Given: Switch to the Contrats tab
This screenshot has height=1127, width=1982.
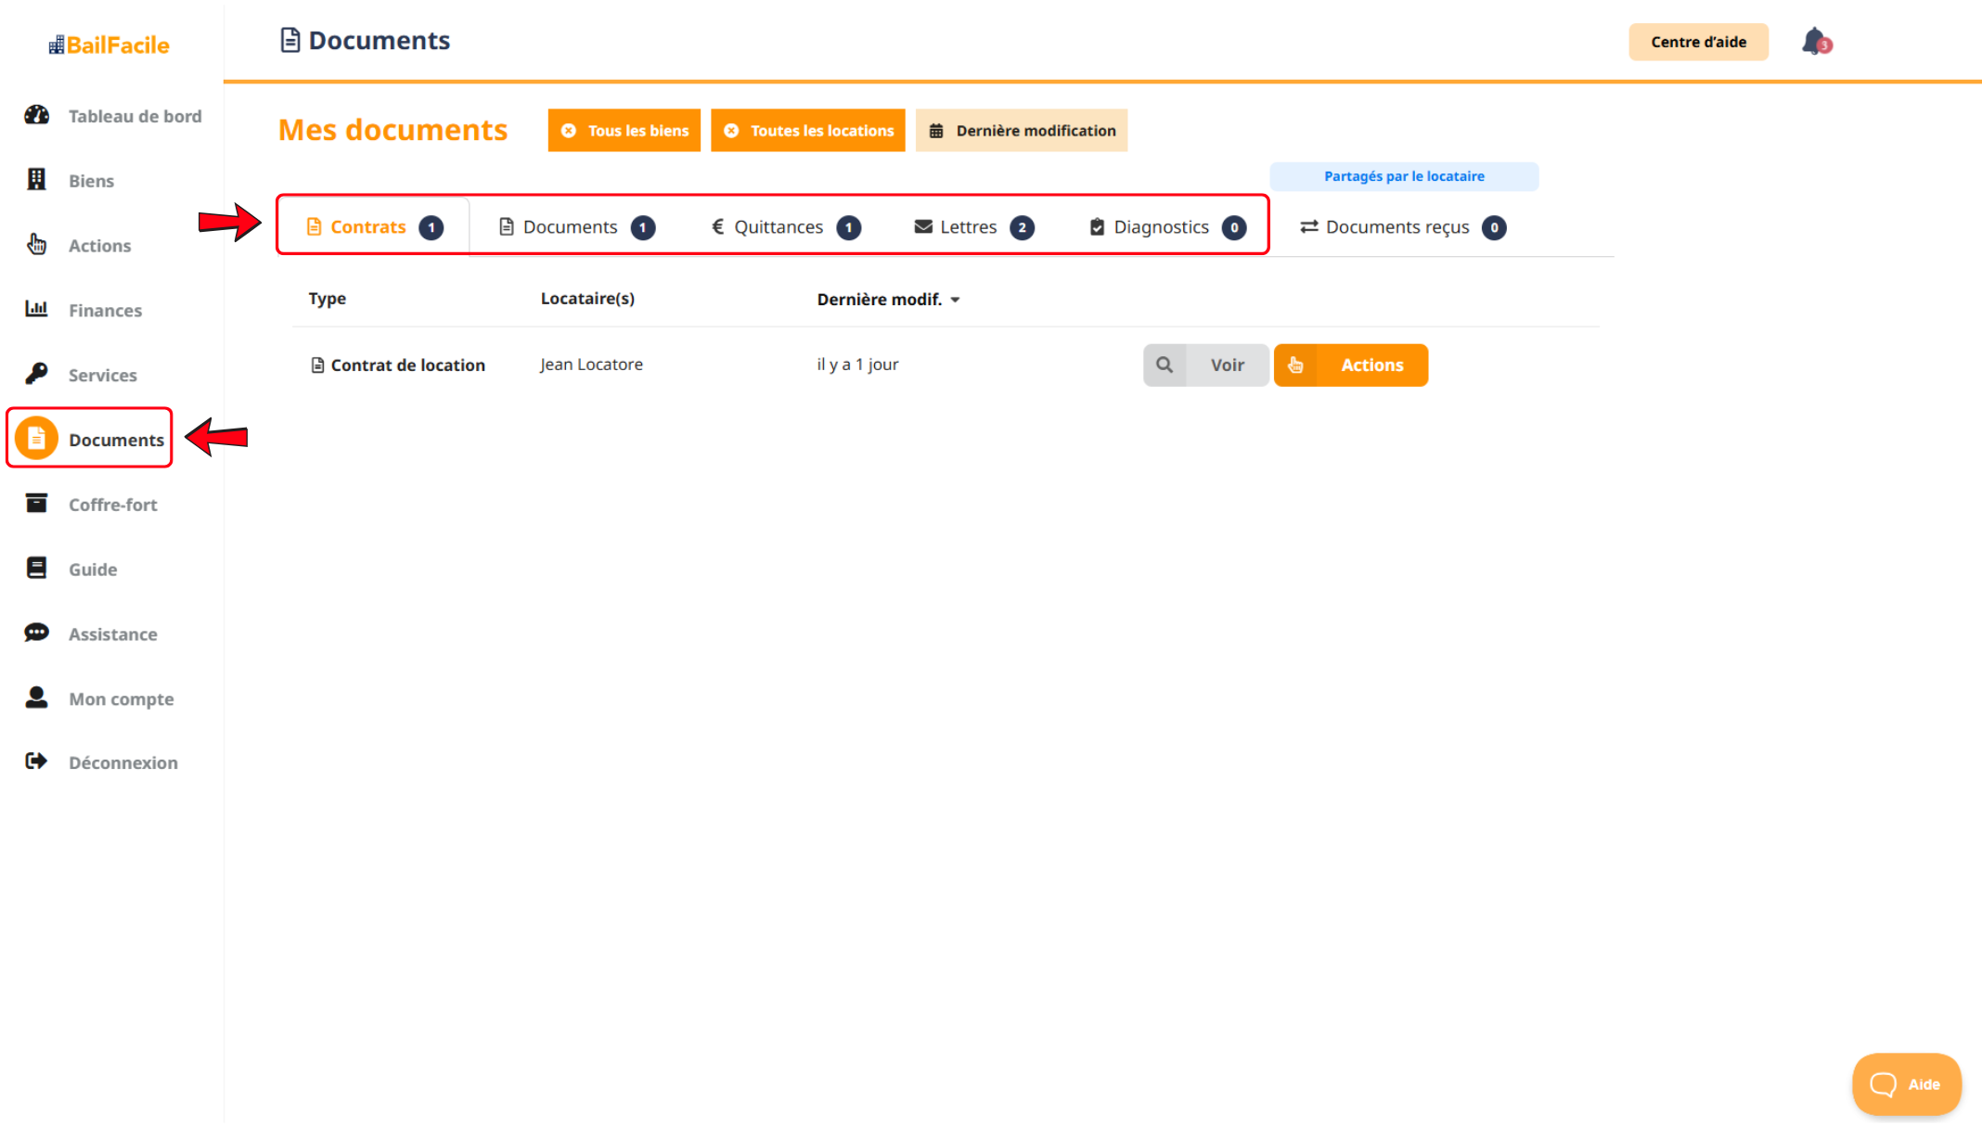Looking at the screenshot, I should 374,226.
